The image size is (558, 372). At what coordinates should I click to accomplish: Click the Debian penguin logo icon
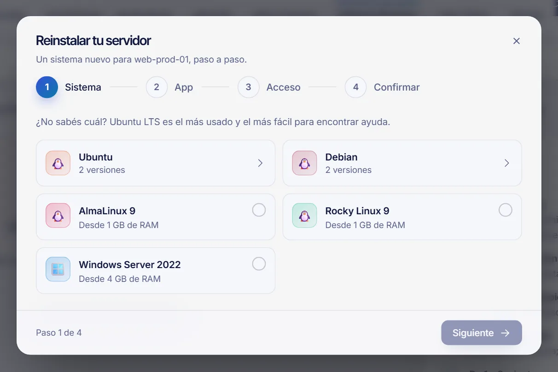(x=304, y=163)
